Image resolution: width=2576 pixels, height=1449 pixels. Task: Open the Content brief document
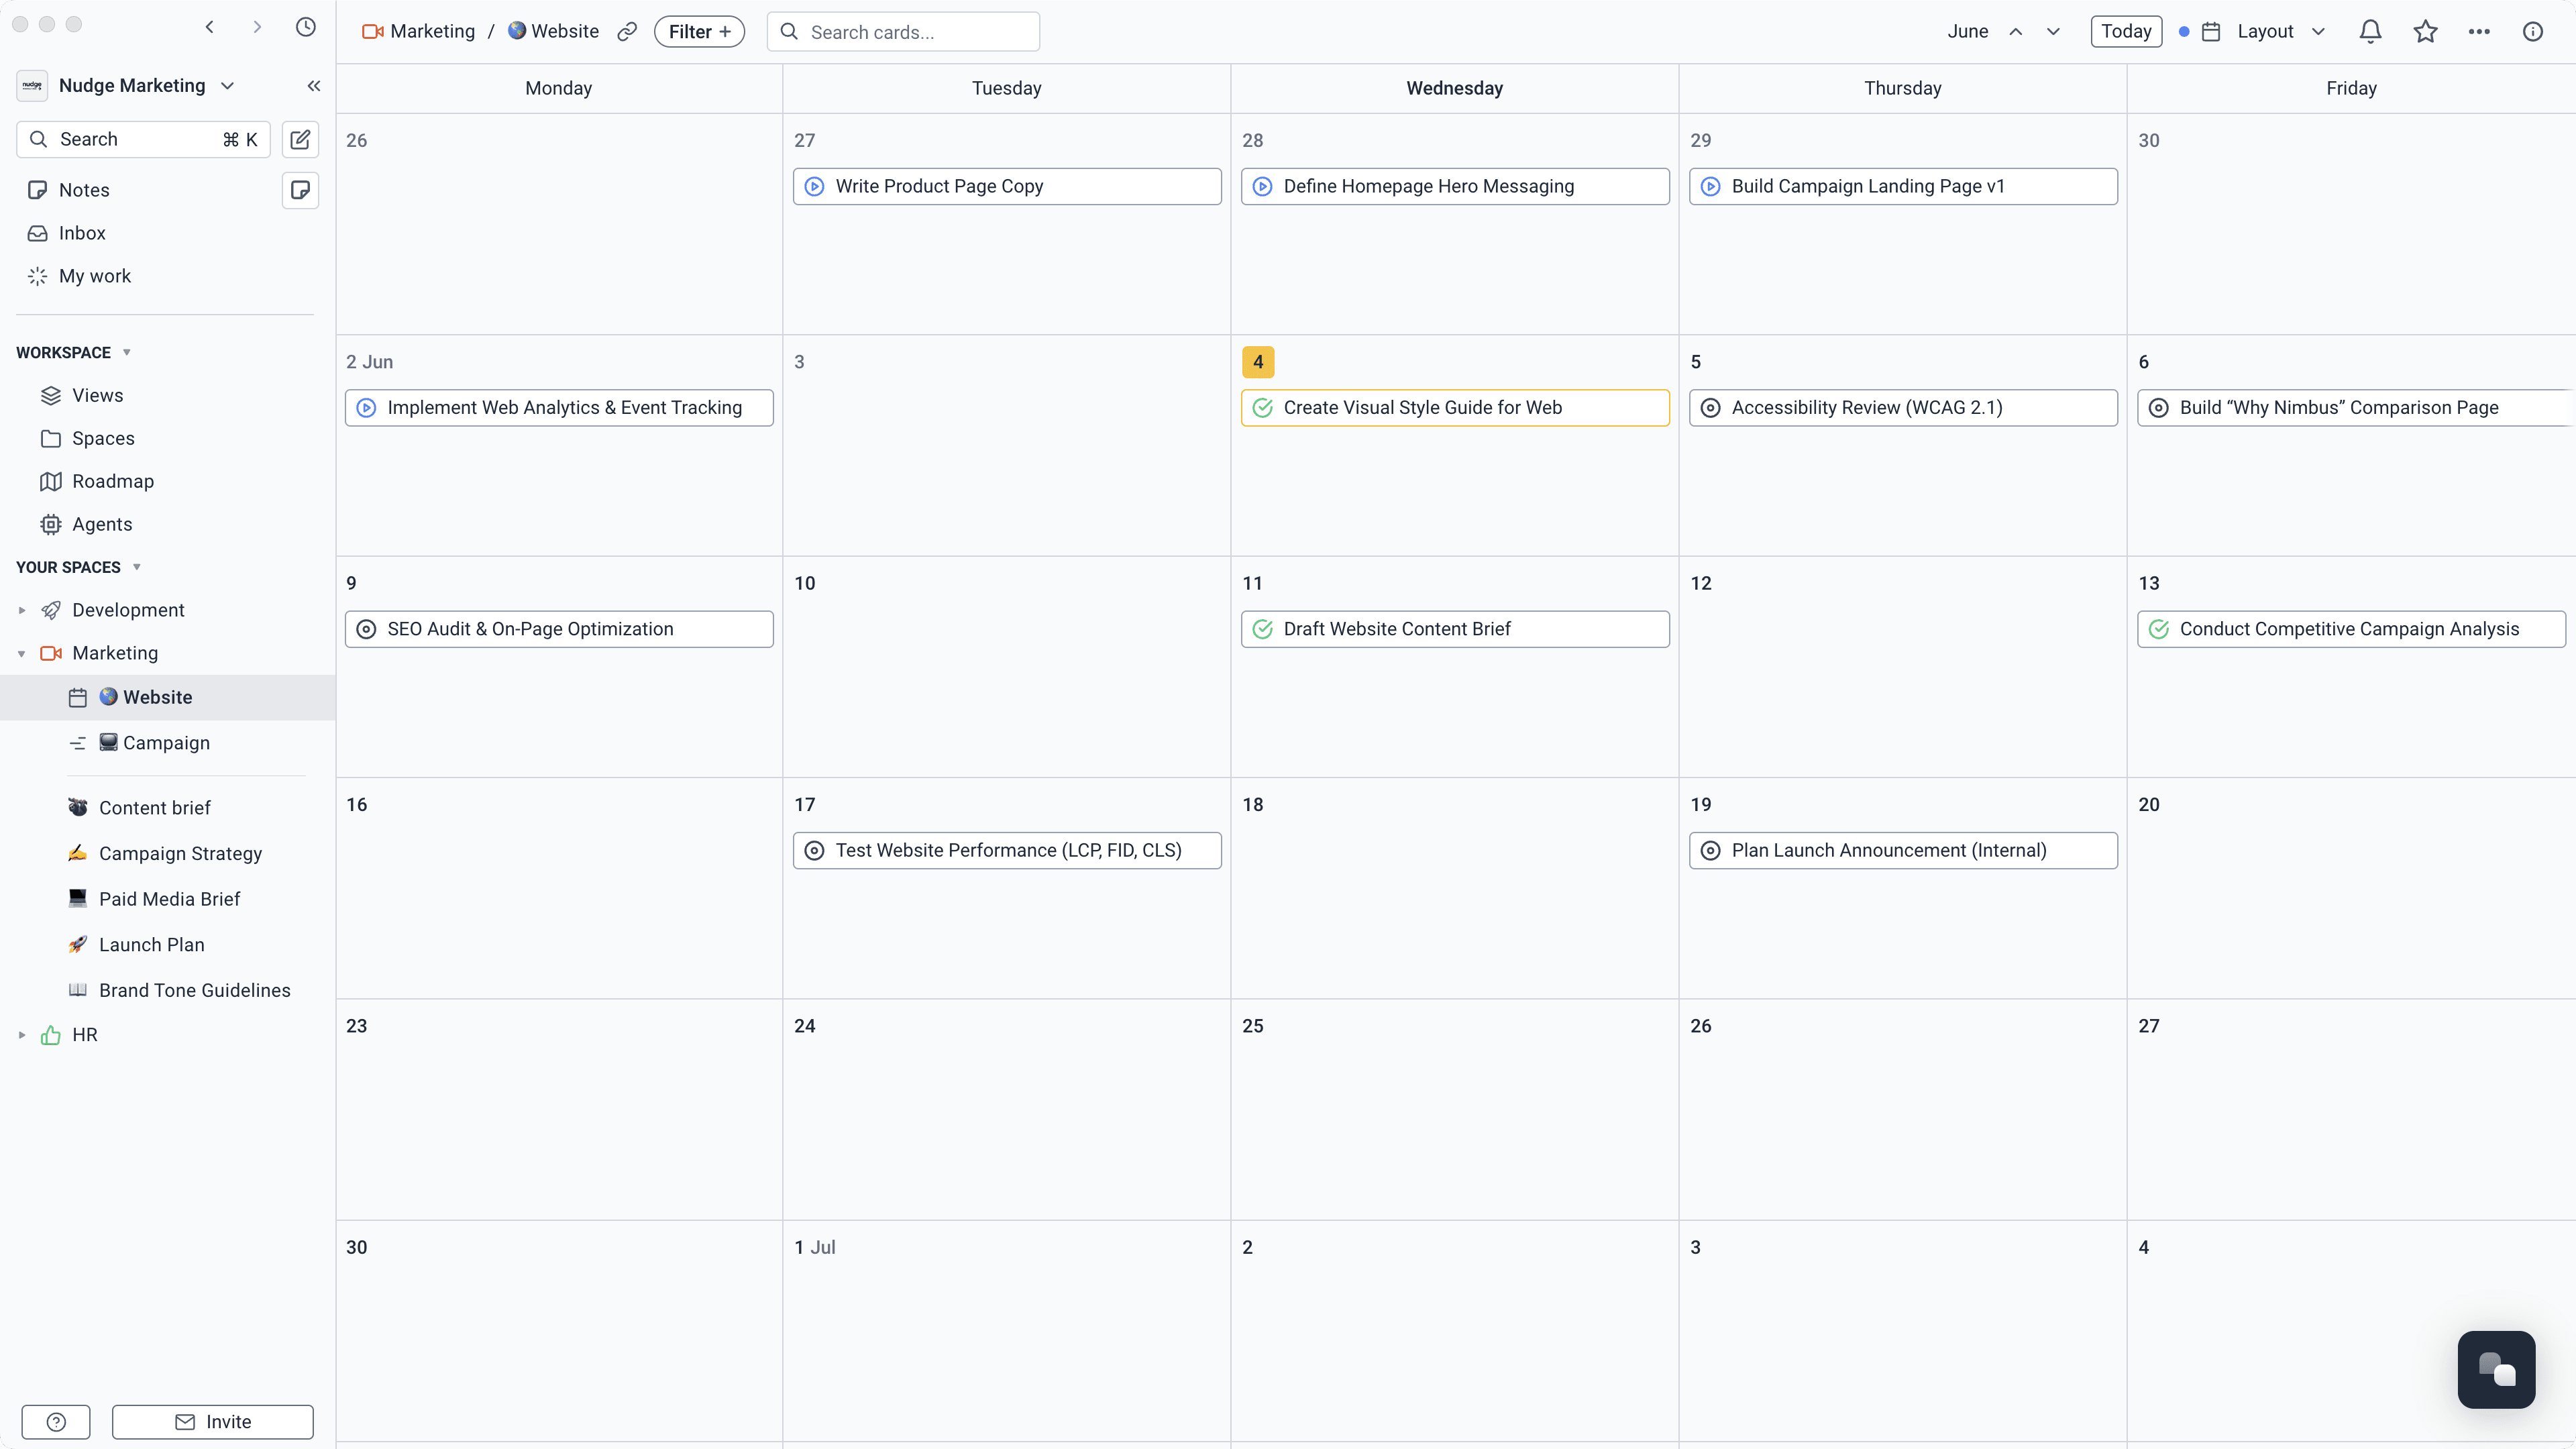click(x=155, y=808)
